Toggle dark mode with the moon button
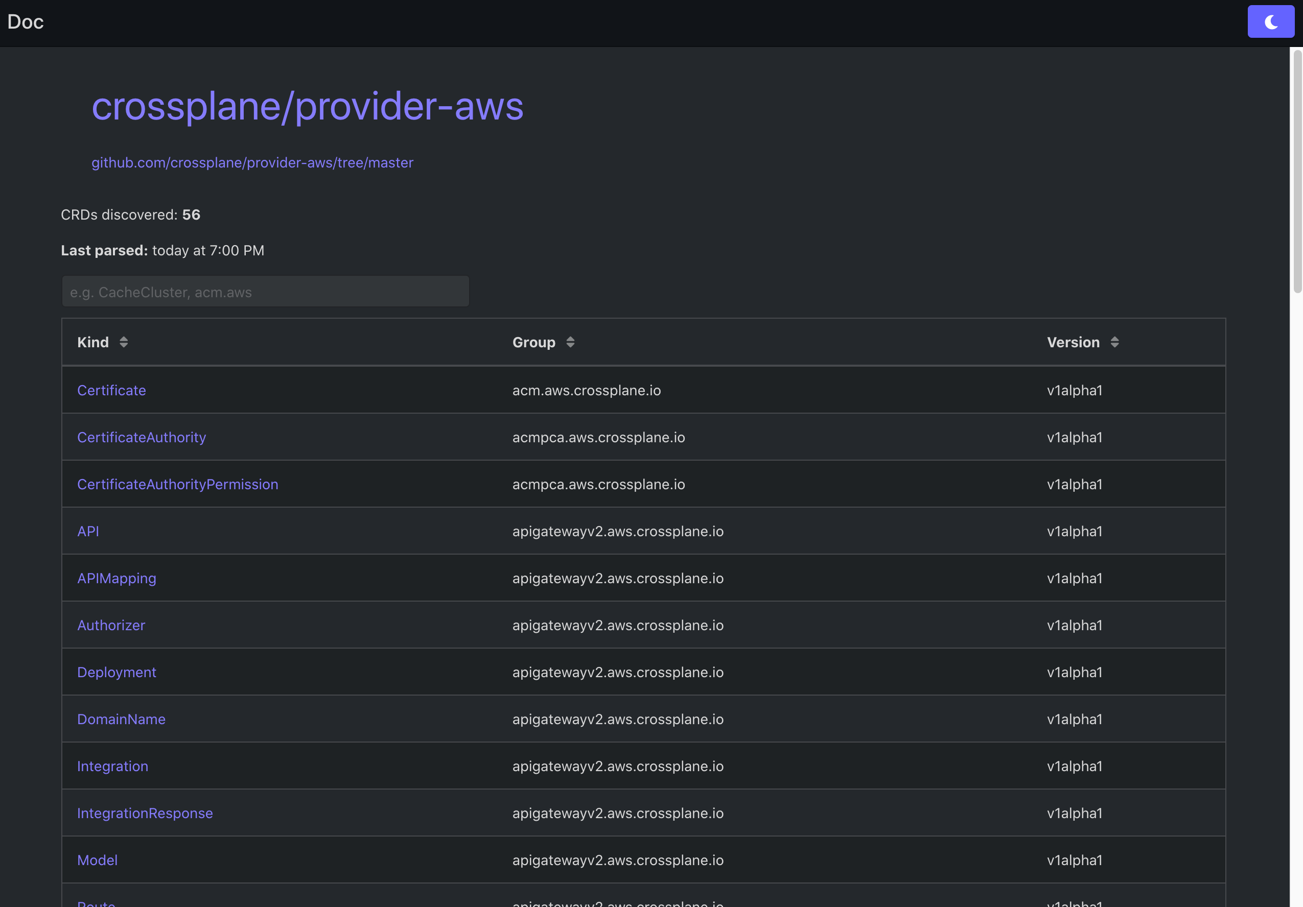The width and height of the screenshot is (1303, 907). 1271,21
